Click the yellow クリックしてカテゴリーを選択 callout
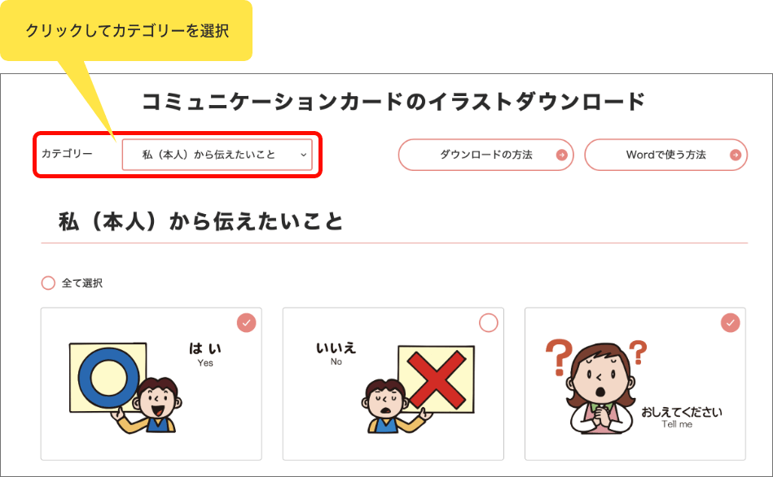The height and width of the screenshot is (477, 773). point(126,31)
